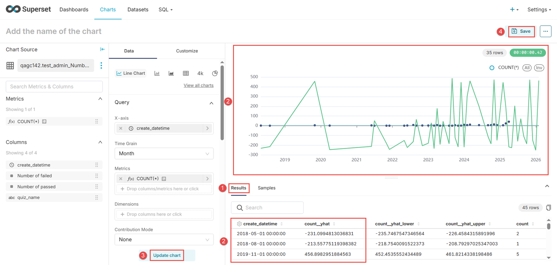Copy results table to clipboard
Screen dimensions: 557x265
click(x=549, y=208)
